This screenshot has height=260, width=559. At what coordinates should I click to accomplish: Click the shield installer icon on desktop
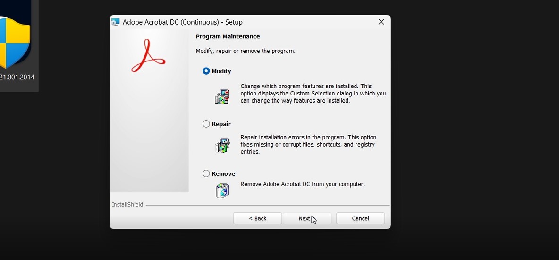(x=15, y=42)
